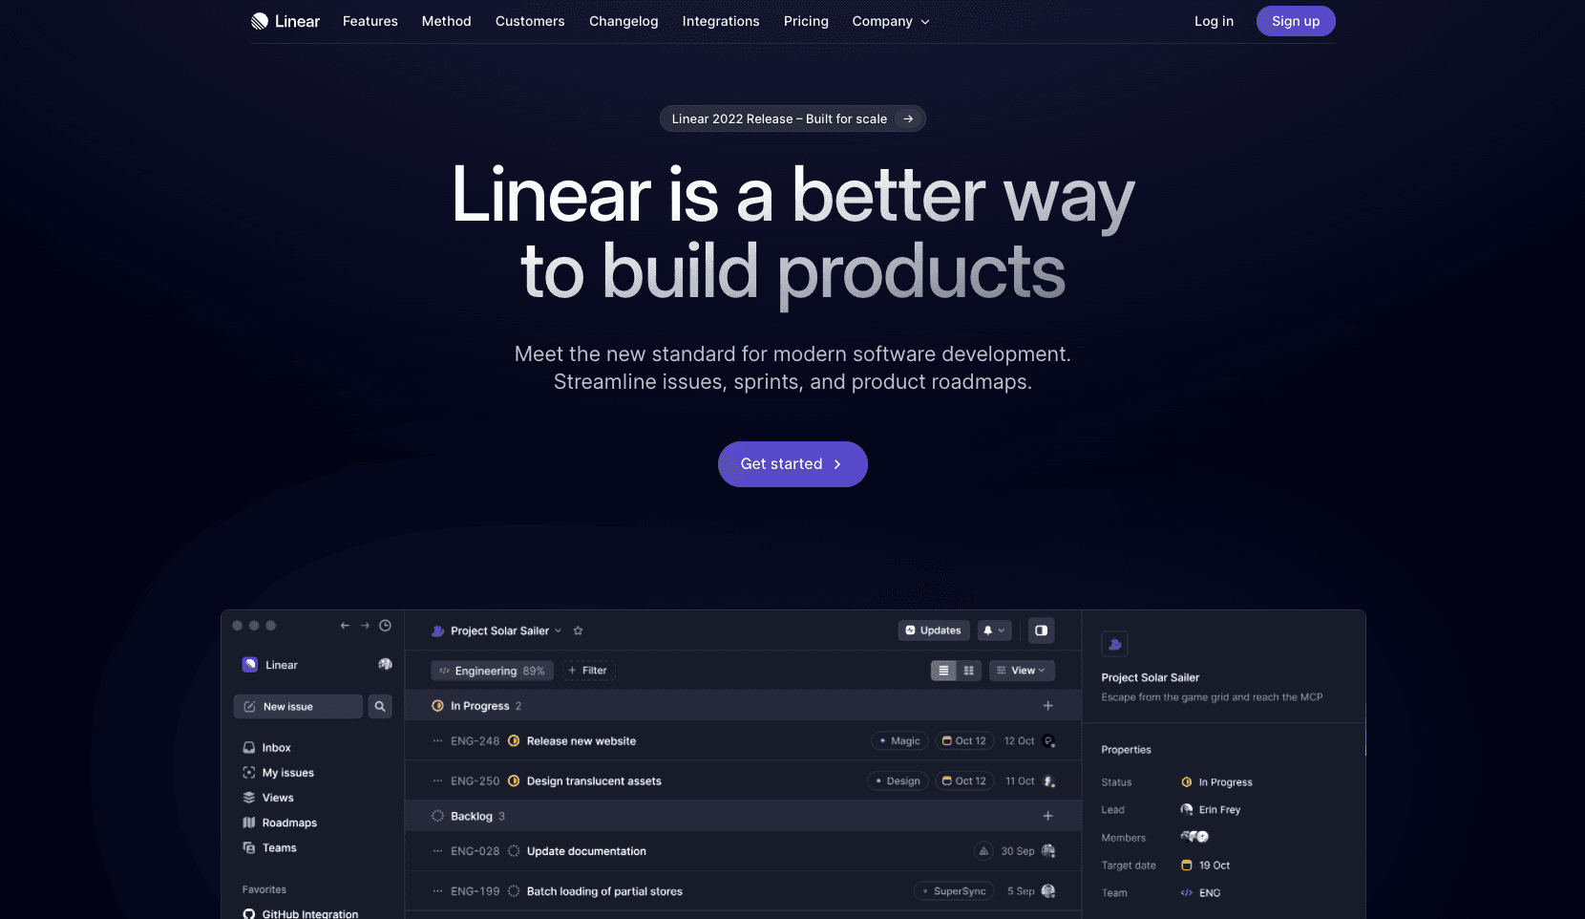Click the backlog status icon of ENG-028

(x=514, y=851)
